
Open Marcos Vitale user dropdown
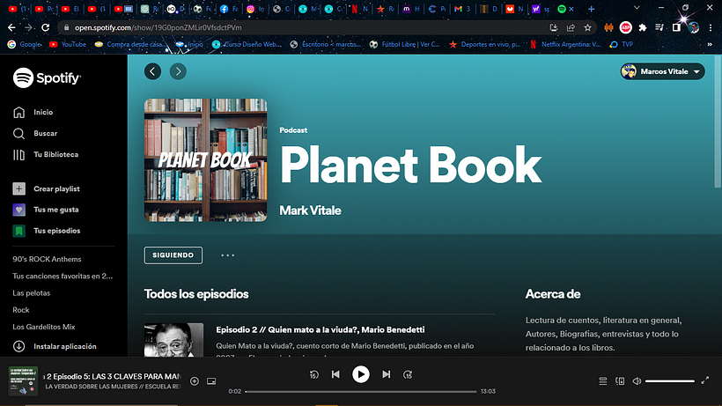point(662,71)
